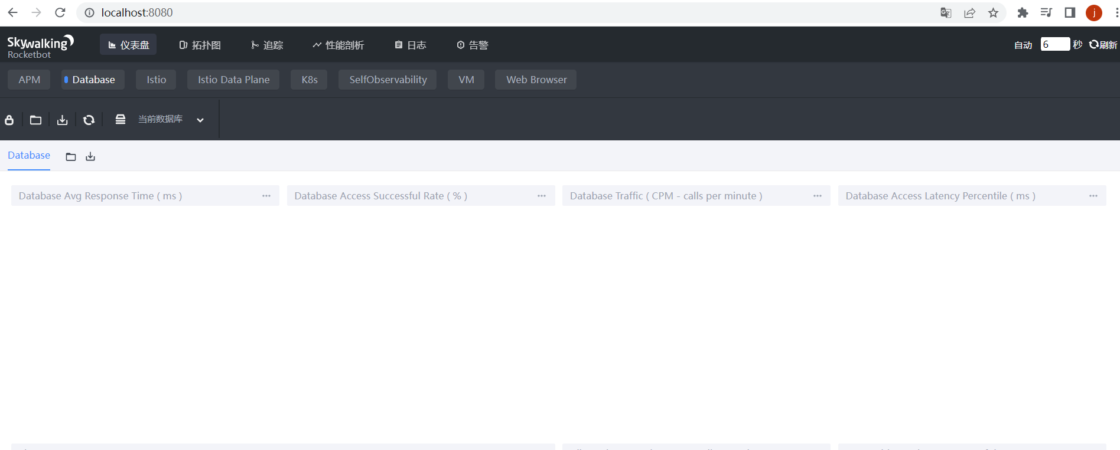
Task: Select the APM dashboard tab
Action: 29,80
